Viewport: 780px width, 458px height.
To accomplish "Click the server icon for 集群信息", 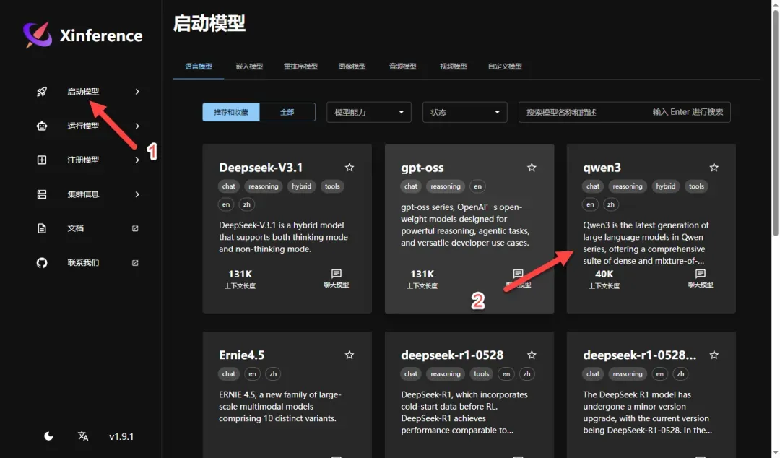I will (x=42, y=194).
